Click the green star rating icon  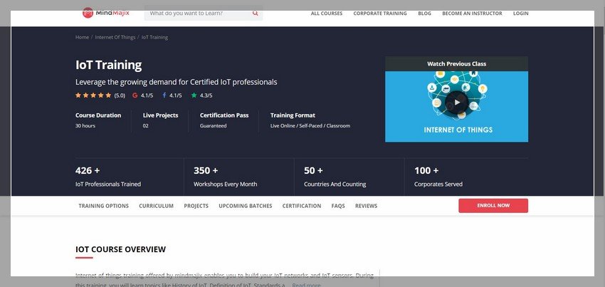194,95
